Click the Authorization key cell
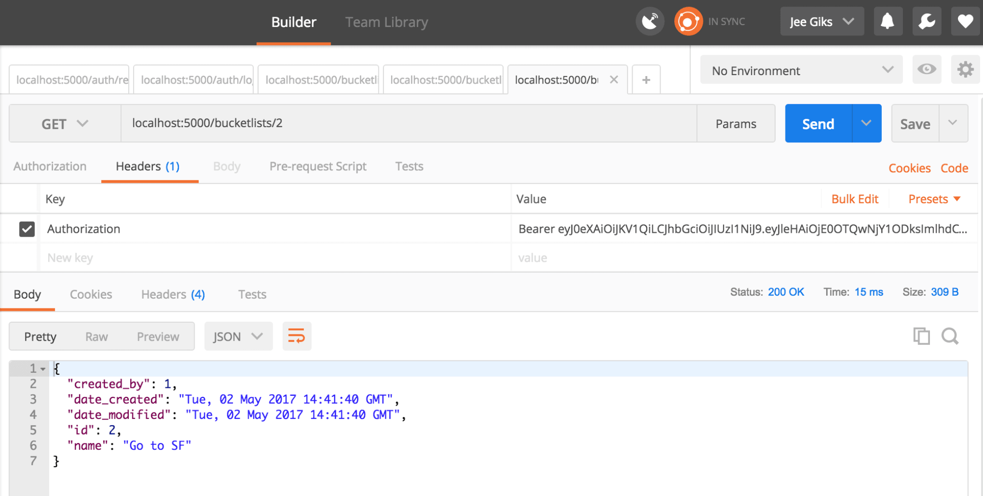 tap(275, 229)
